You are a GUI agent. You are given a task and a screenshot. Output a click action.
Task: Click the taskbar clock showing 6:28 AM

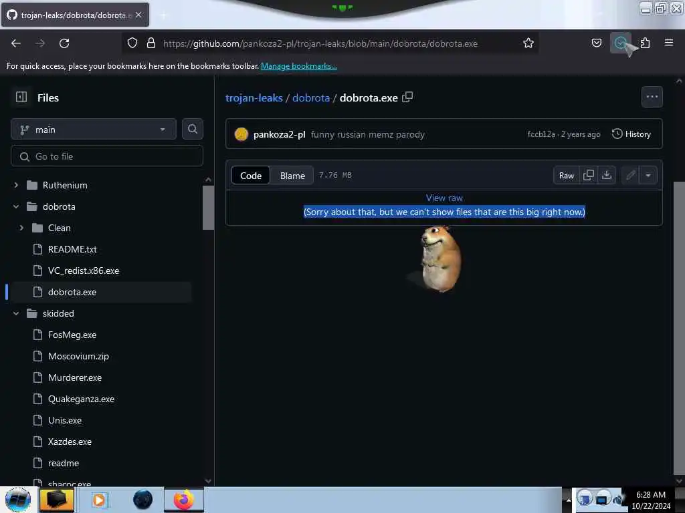651,500
